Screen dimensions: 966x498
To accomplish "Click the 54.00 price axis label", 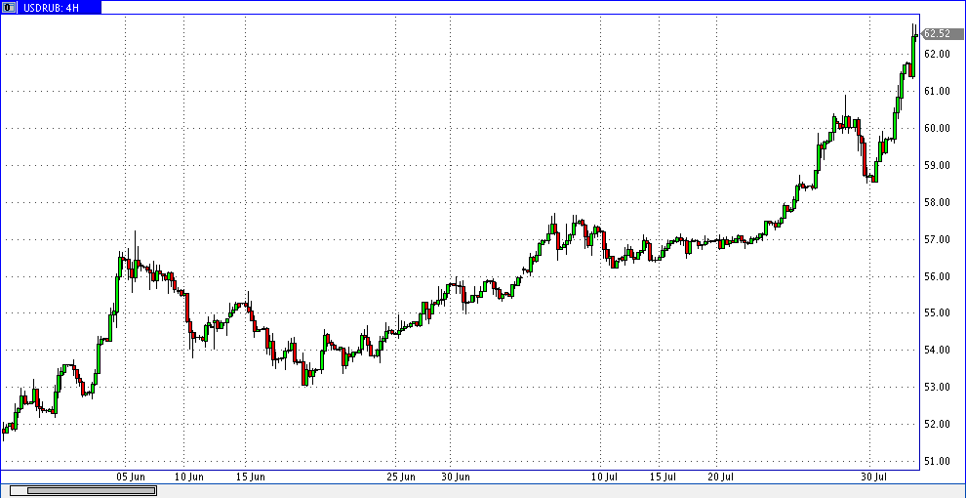I will [937, 351].
